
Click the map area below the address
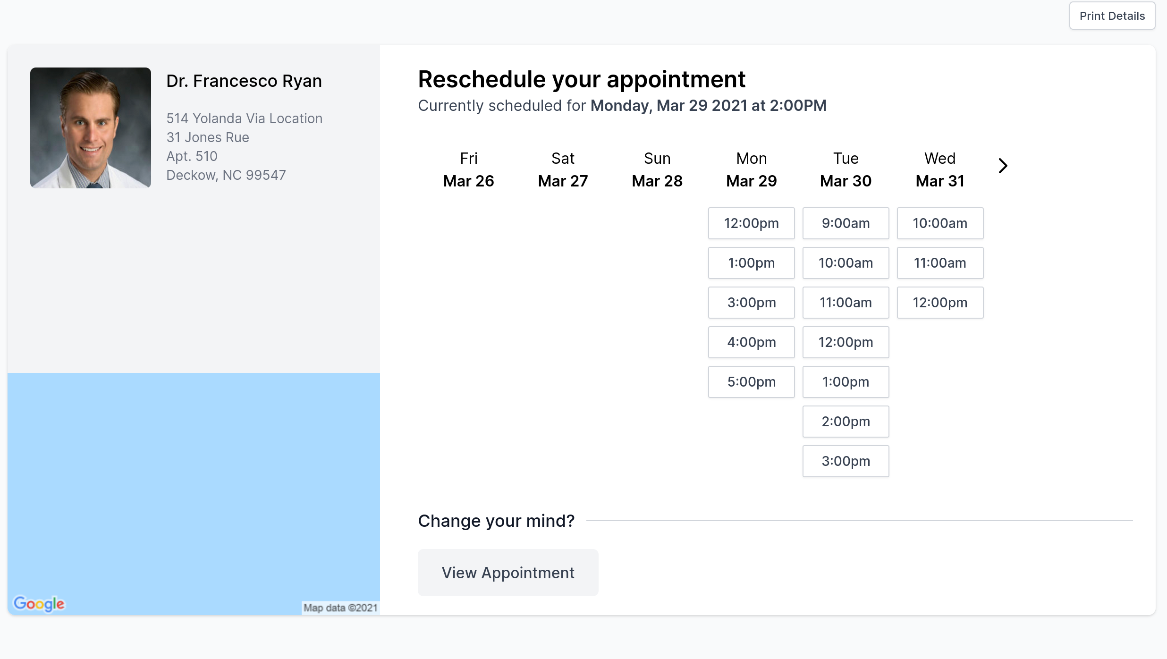[194, 494]
